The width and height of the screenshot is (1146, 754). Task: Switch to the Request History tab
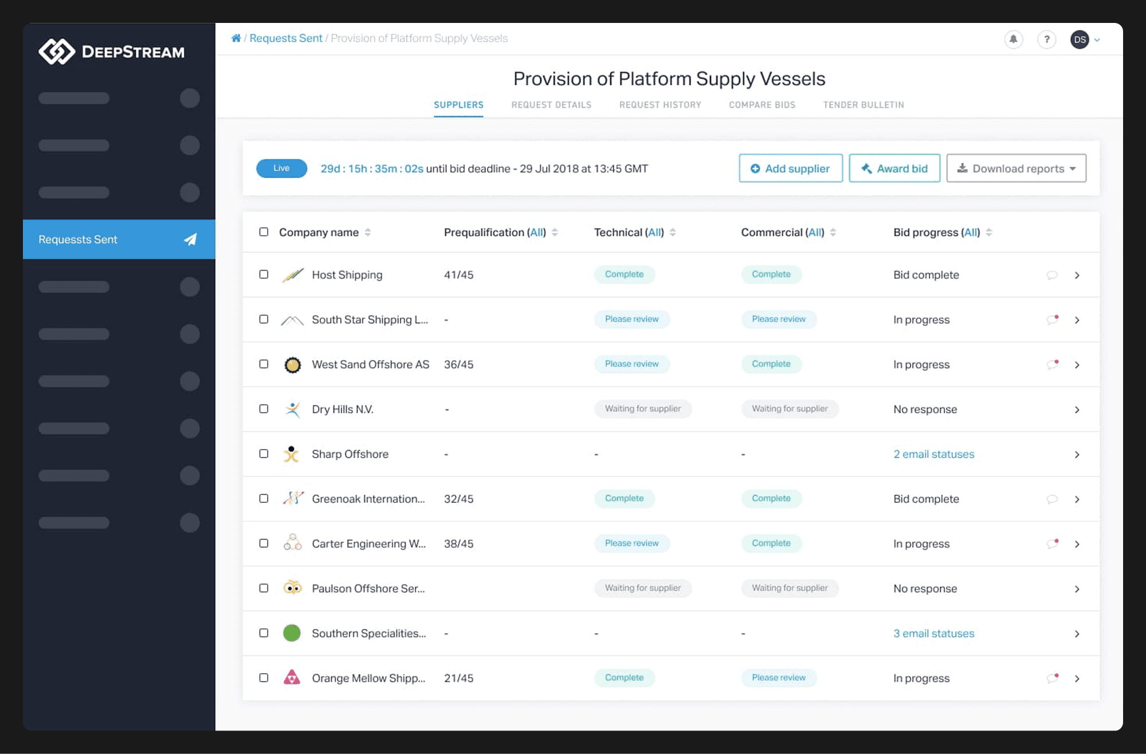[x=660, y=105]
